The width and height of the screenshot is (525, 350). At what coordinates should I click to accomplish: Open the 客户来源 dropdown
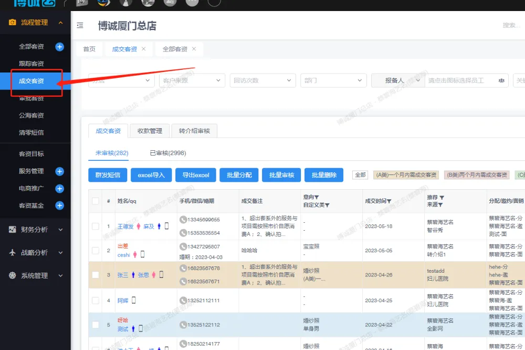tap(192, 80)
